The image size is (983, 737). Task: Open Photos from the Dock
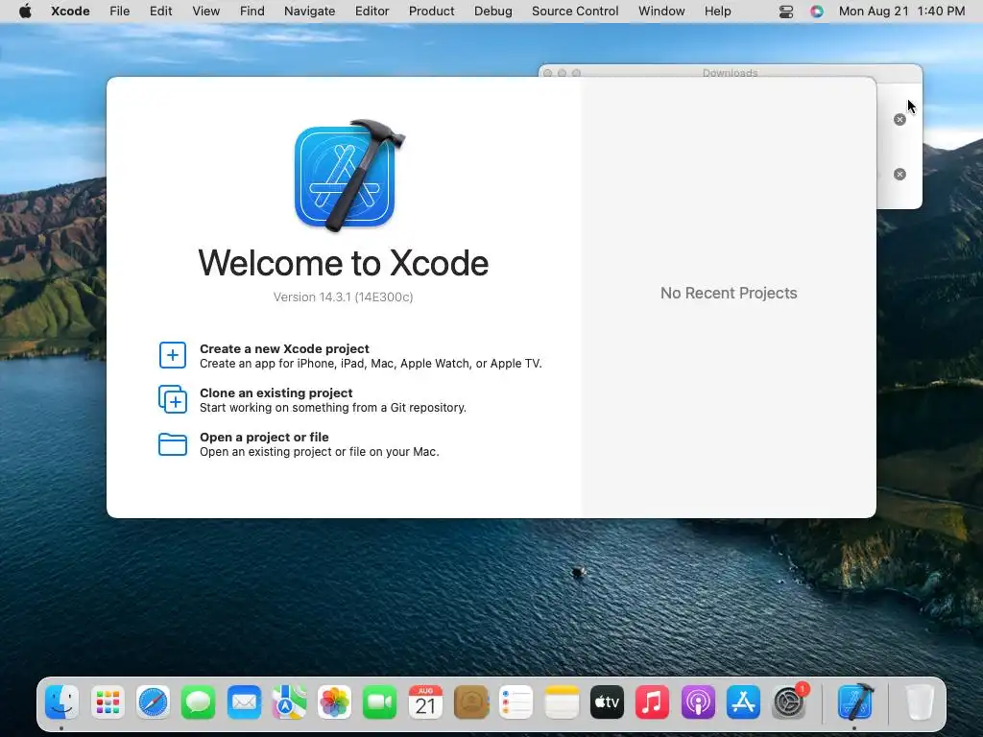click(334, 701)
